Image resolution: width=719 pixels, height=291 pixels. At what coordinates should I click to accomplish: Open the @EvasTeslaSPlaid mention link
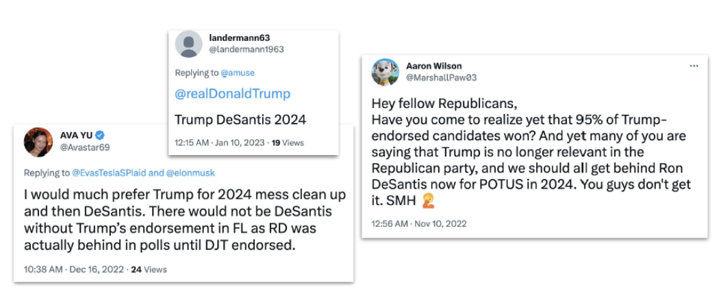(110, 173)
